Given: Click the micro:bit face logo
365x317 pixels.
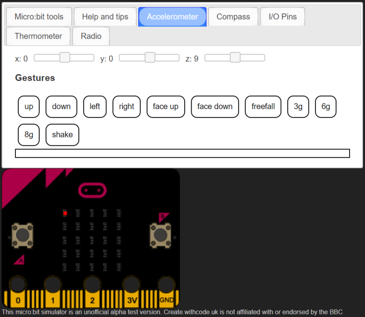Looking at the screenshot, I should (x=93, y=190).
